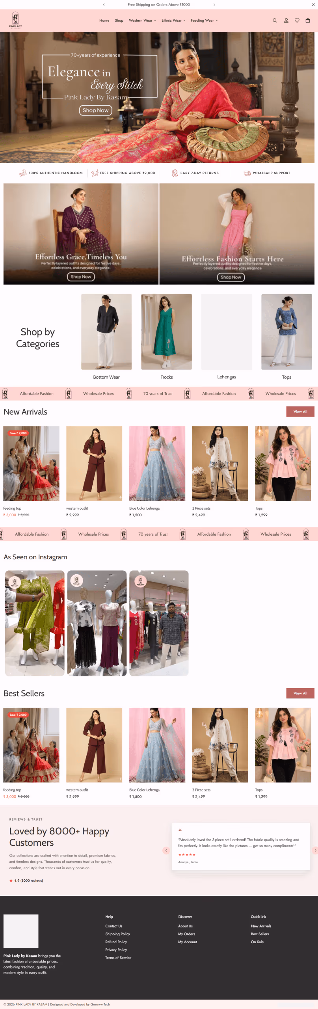
Task: Open Contact Us footer link
Action: 114,926
